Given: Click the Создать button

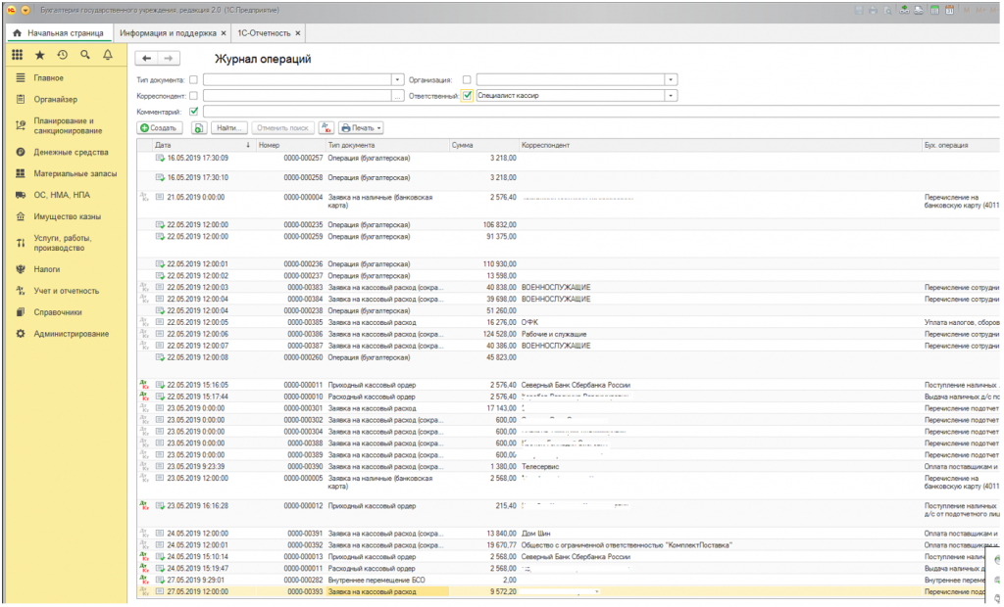Looking at the screenshot, I should coord(159,128).
